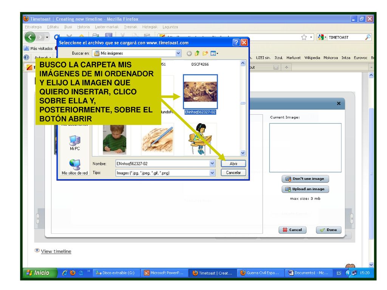387x290 pixels.
Task: Open the Editatu menu
Action: [x=53, y=27]
